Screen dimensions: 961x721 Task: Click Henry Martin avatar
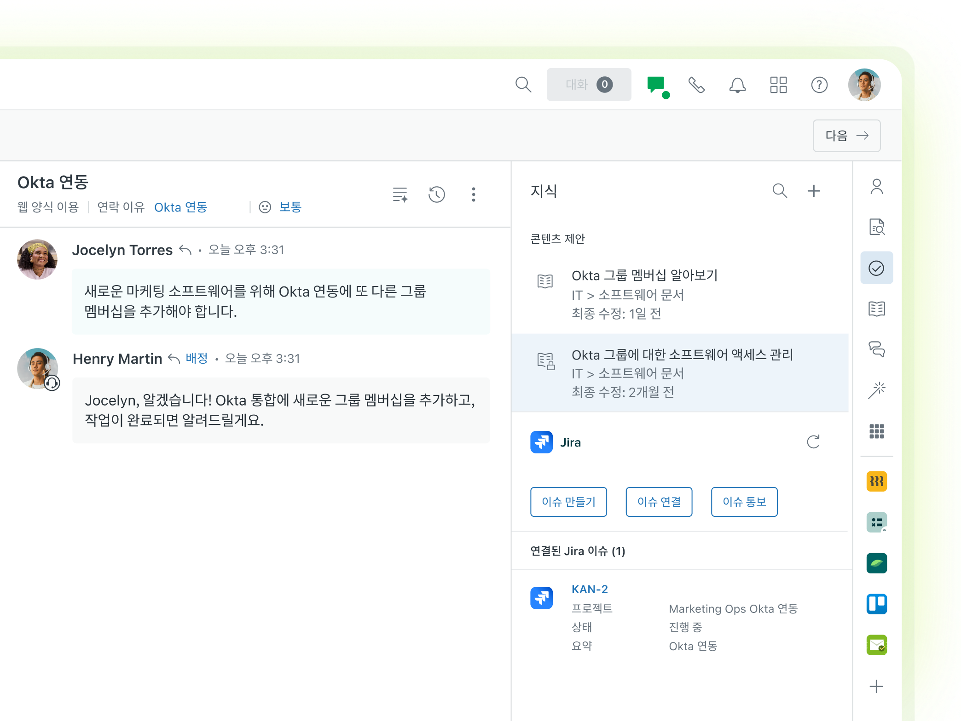point(37,369)
